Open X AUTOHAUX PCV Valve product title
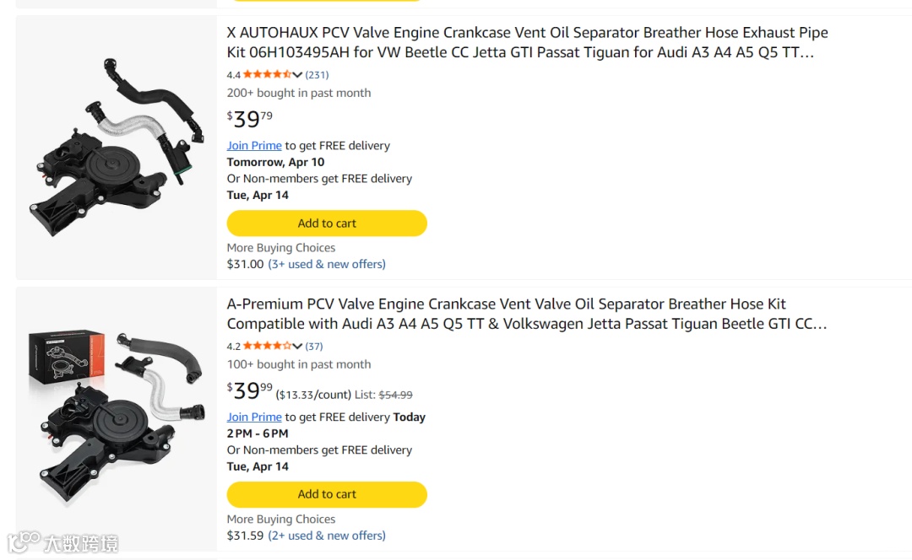 click(x=527, y=42)
